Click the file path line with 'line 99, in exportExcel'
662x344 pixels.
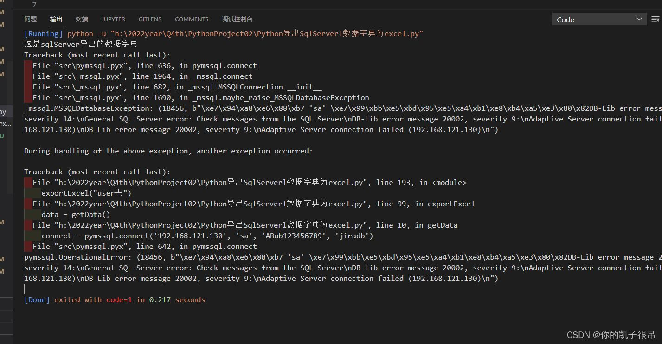click(254, 204)
